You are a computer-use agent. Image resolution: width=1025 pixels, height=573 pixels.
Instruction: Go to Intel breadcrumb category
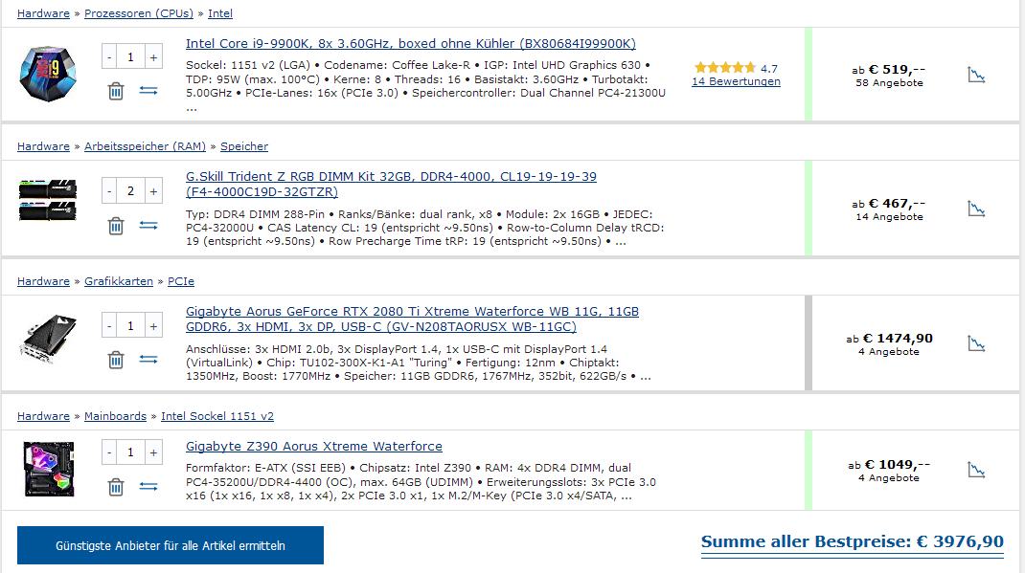[x=220, y=13]
